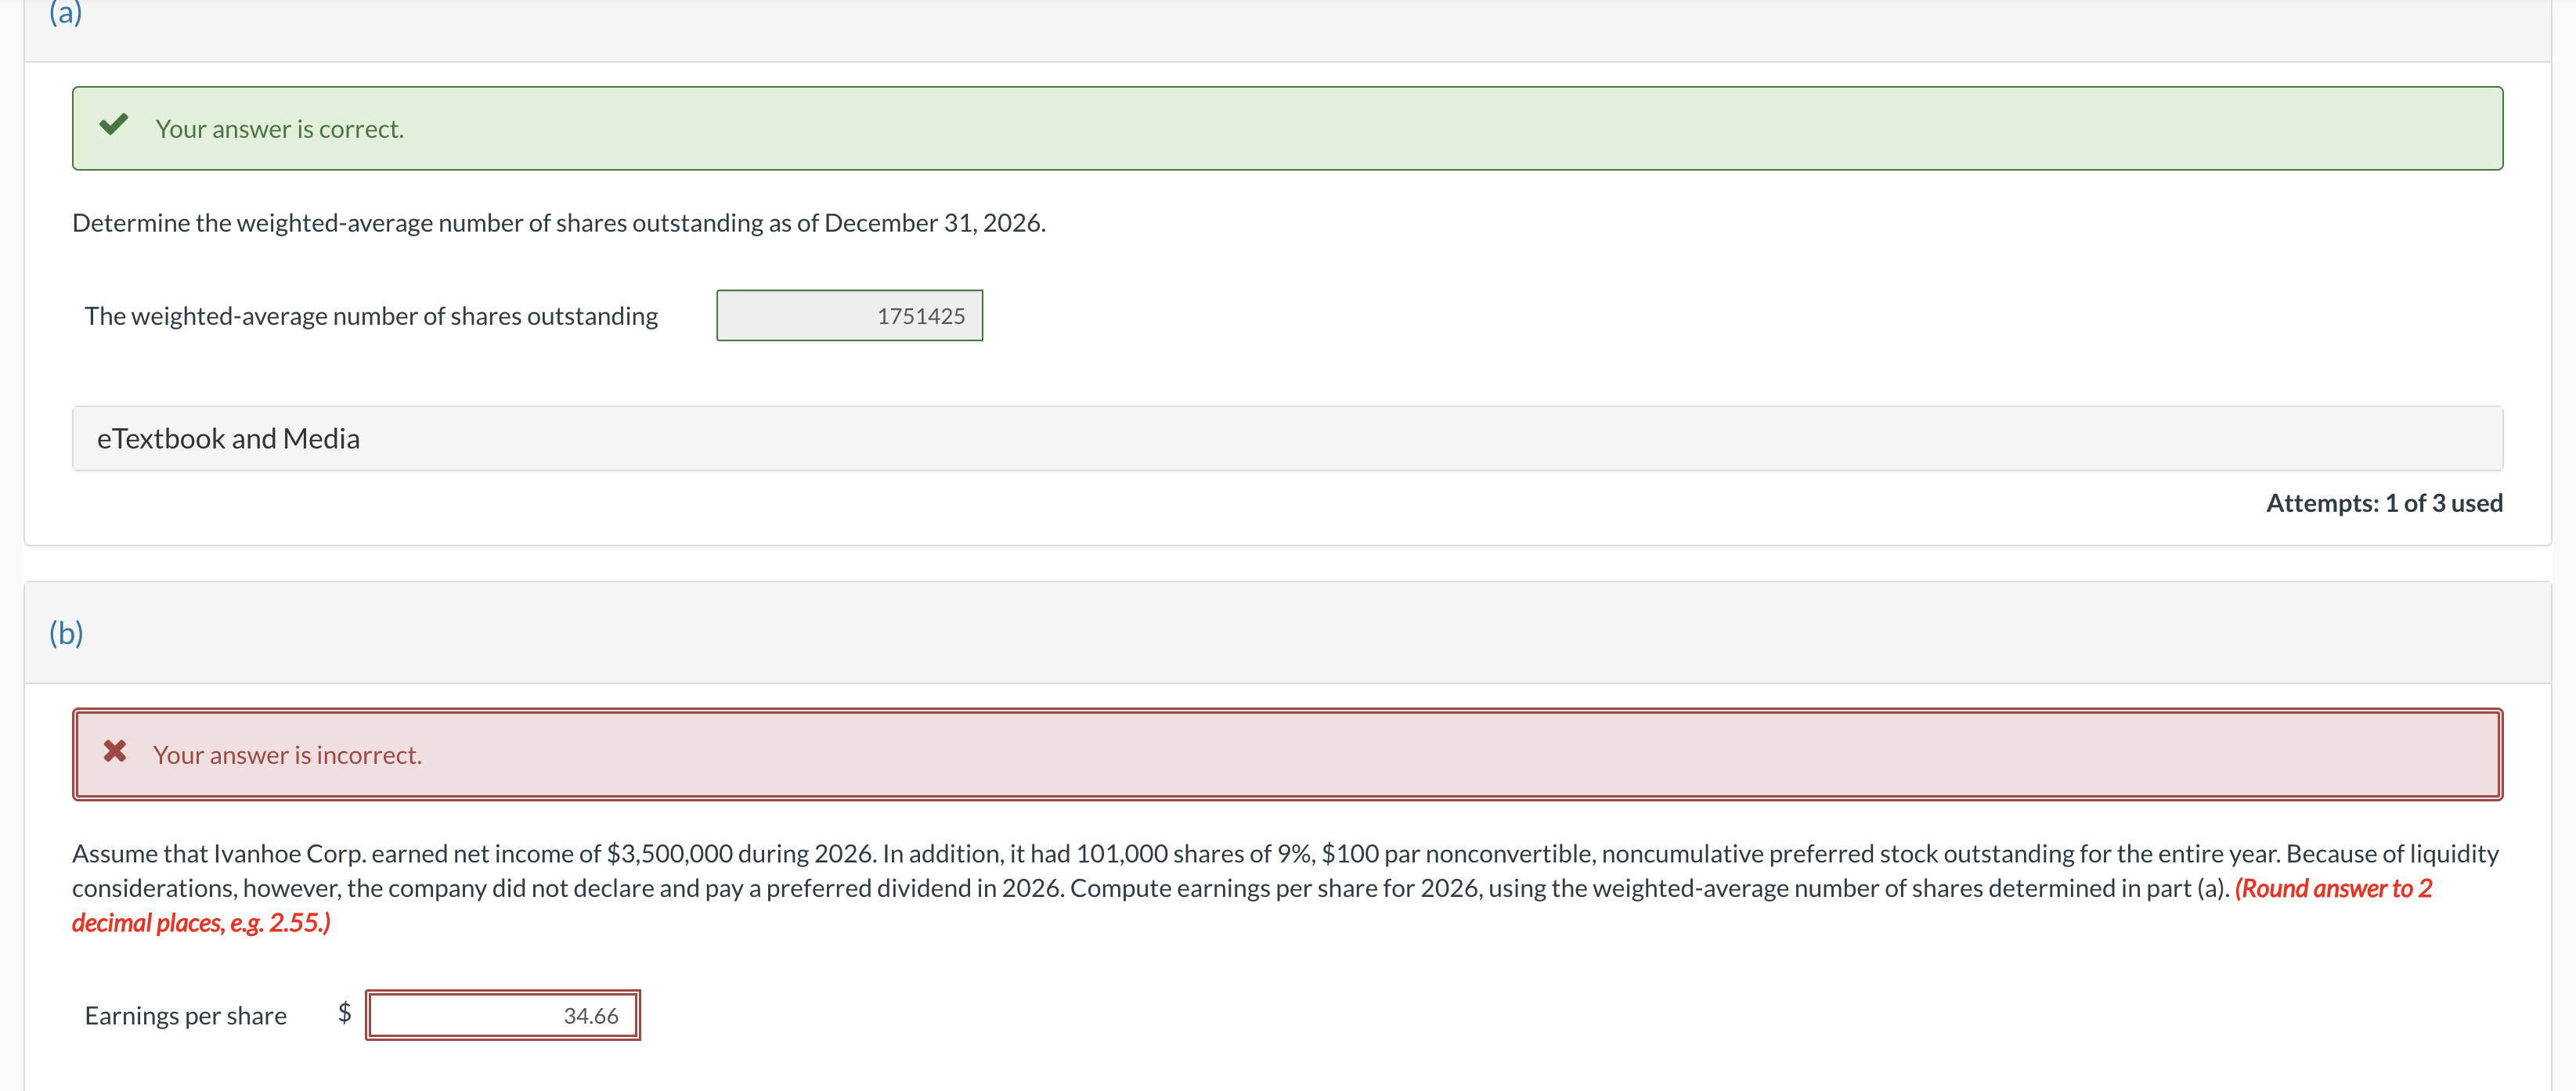This screenshot has width=2576, height=1091.
Task: Select the Earnings per share answer field
Action: 503,1014
